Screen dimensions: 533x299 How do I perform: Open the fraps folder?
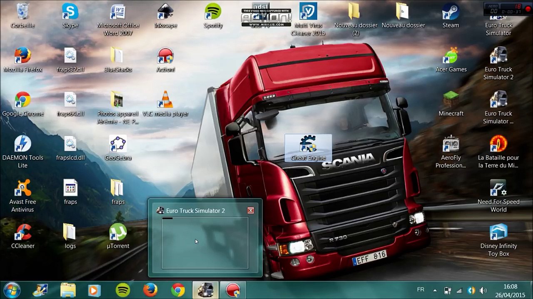click(x=118, y=192)
